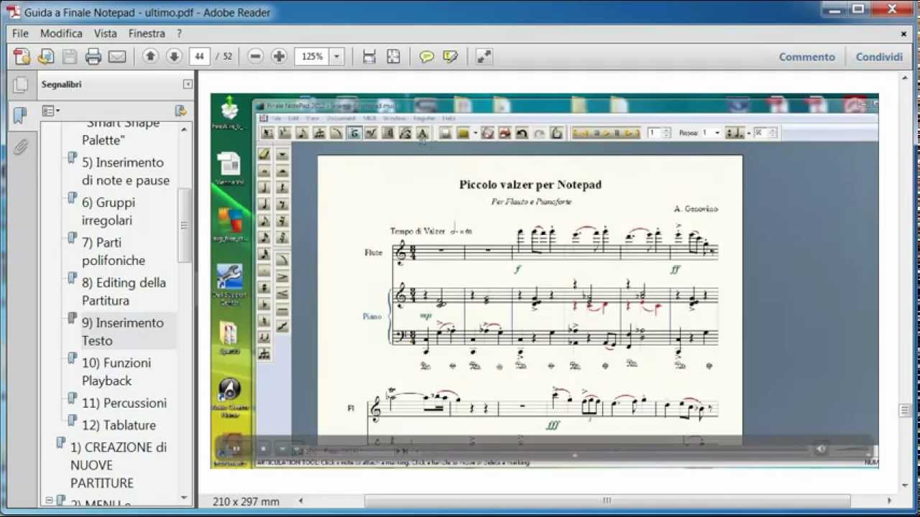Select bookmark "5) Inserimento di note e pause"
Viewport: 920px width, 517px height.
(125, 171)
